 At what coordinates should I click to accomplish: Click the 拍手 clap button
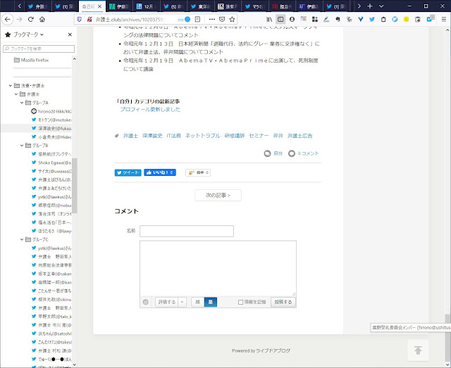click(x=198, y=172)
